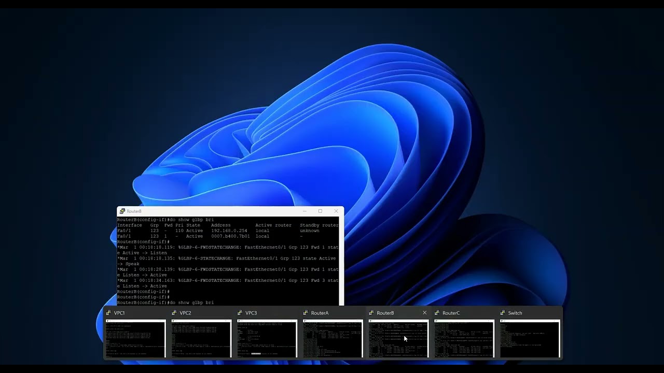Open the Switch window thumbnail preview
This screenshot has width=664, height=373.
click(x=530, y=338)
